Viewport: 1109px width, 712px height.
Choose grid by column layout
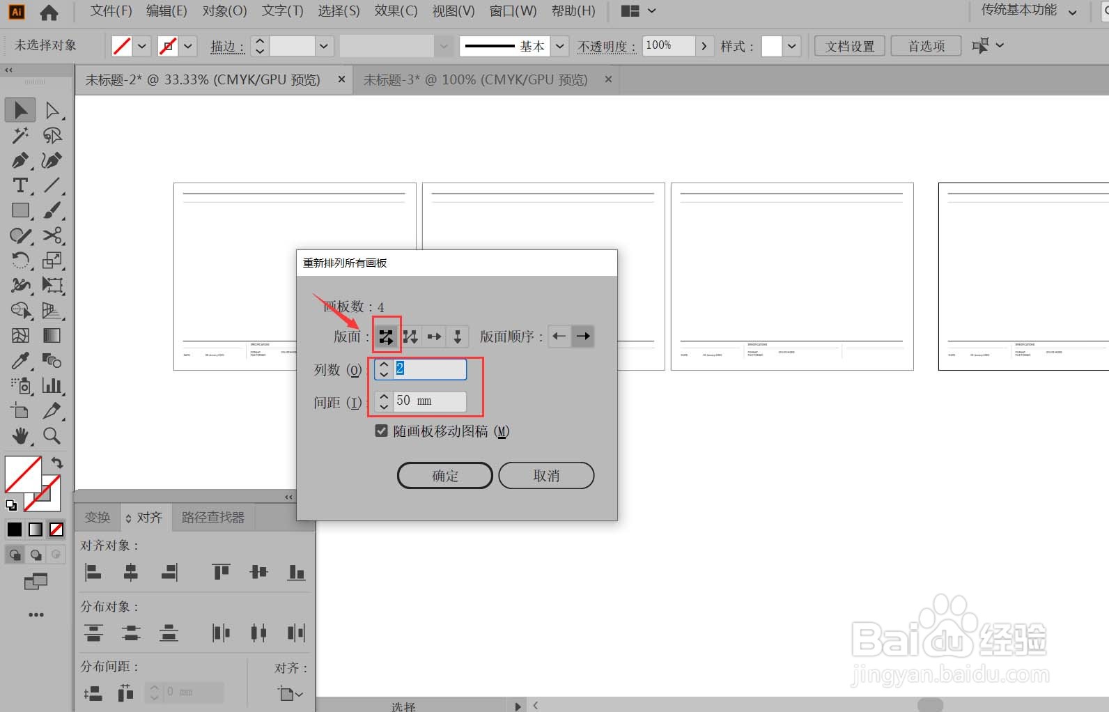coord(410,336)
